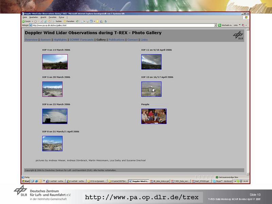Open the Highlights page link
272x204 pixels.
point(60,40)
